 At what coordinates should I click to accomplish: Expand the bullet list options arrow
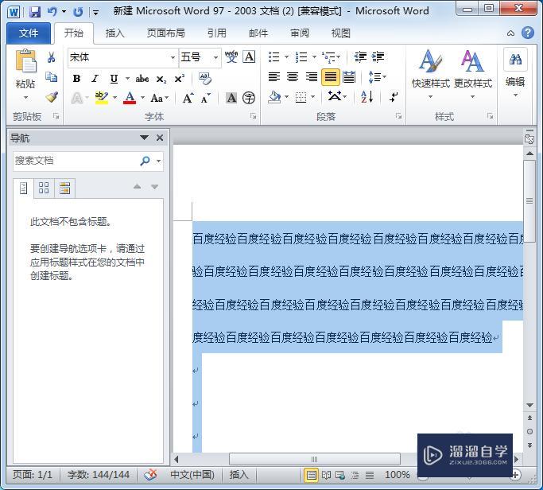(286, 56)
